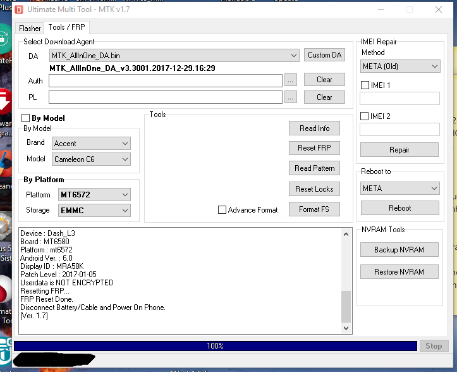
Task: Check the IMEI 2 checkbox
Action: point(365,116)
